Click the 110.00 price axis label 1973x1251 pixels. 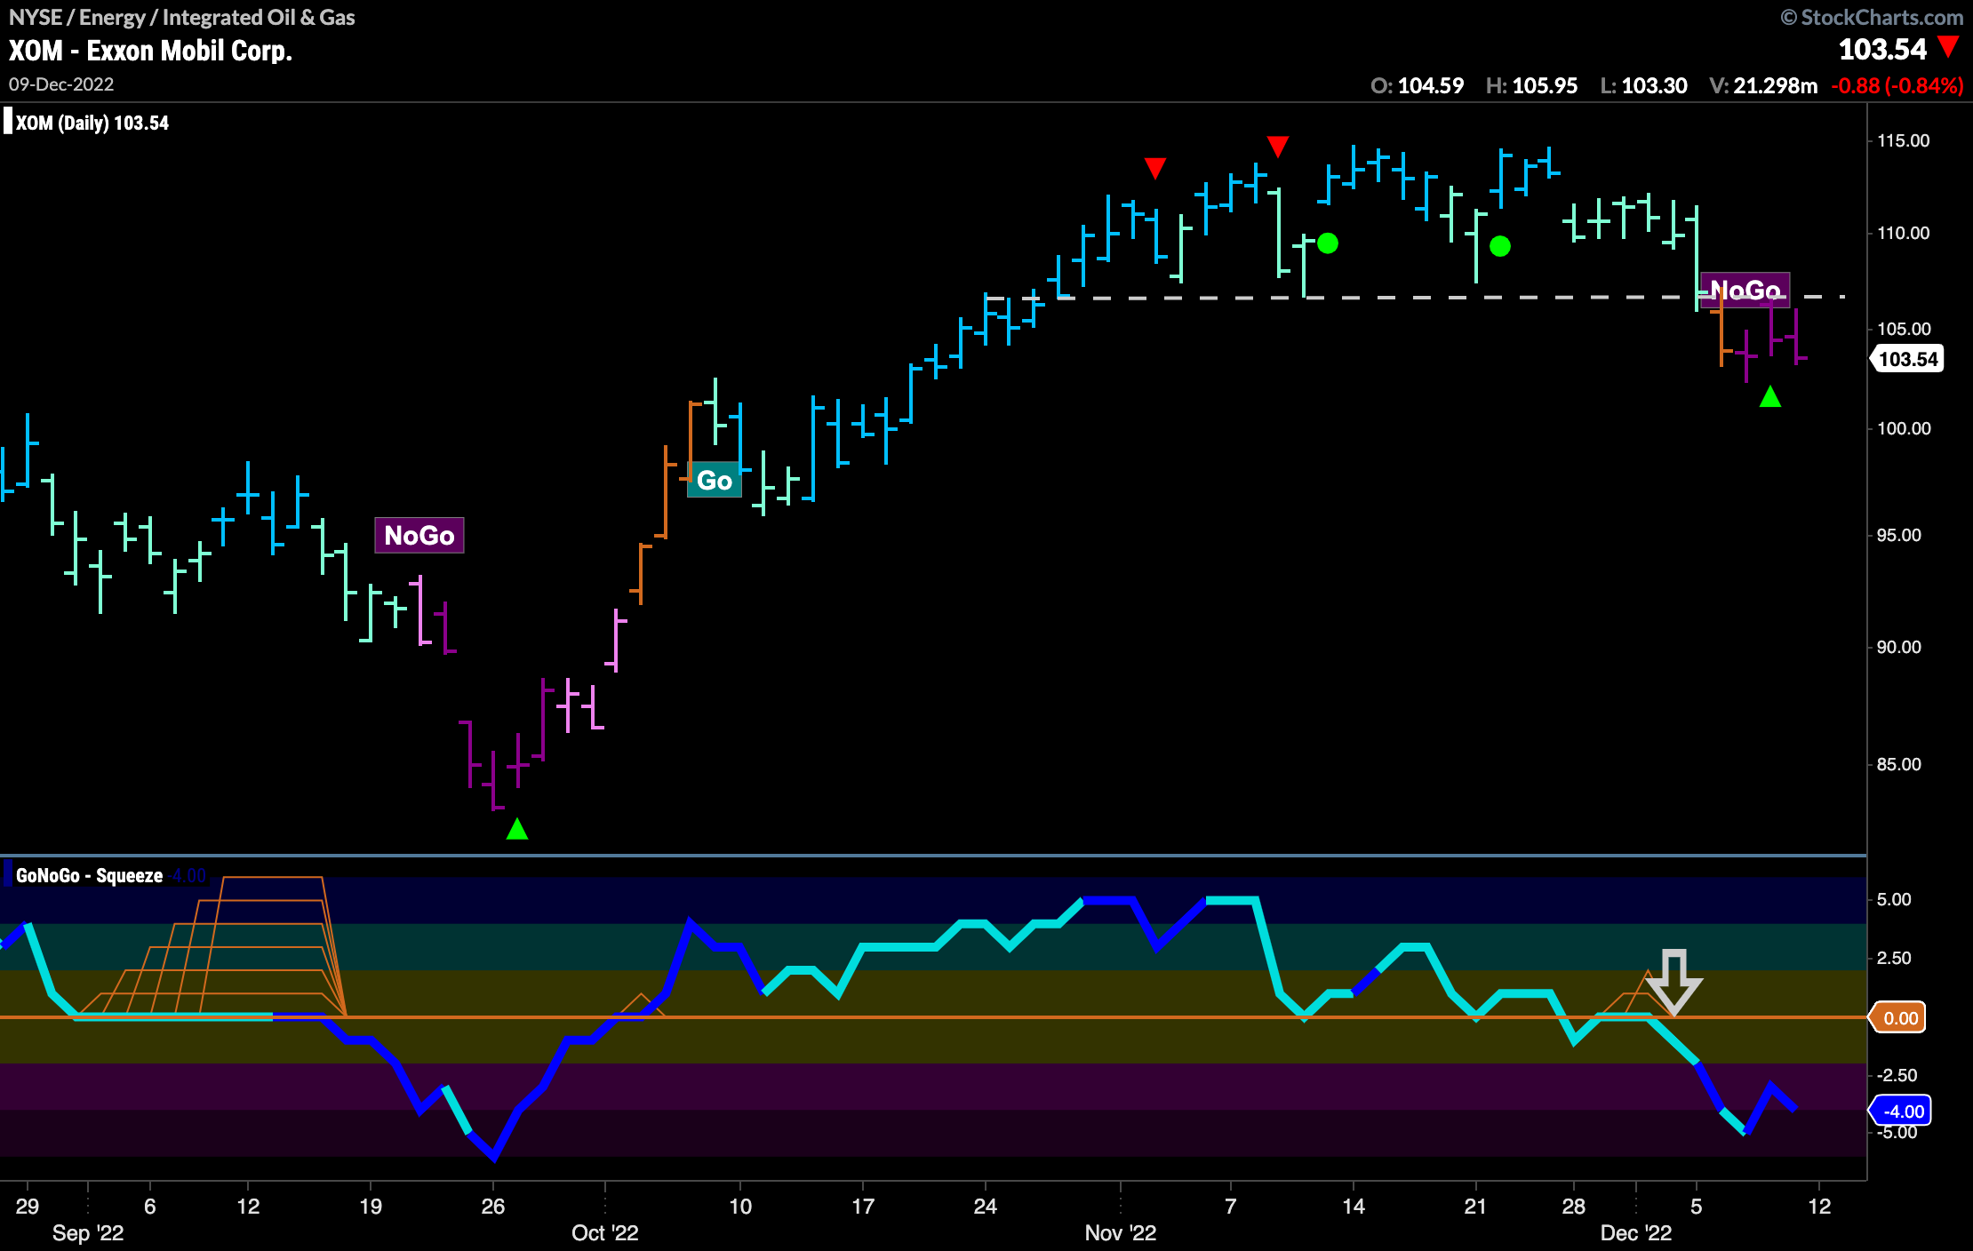click(1903, 233)
